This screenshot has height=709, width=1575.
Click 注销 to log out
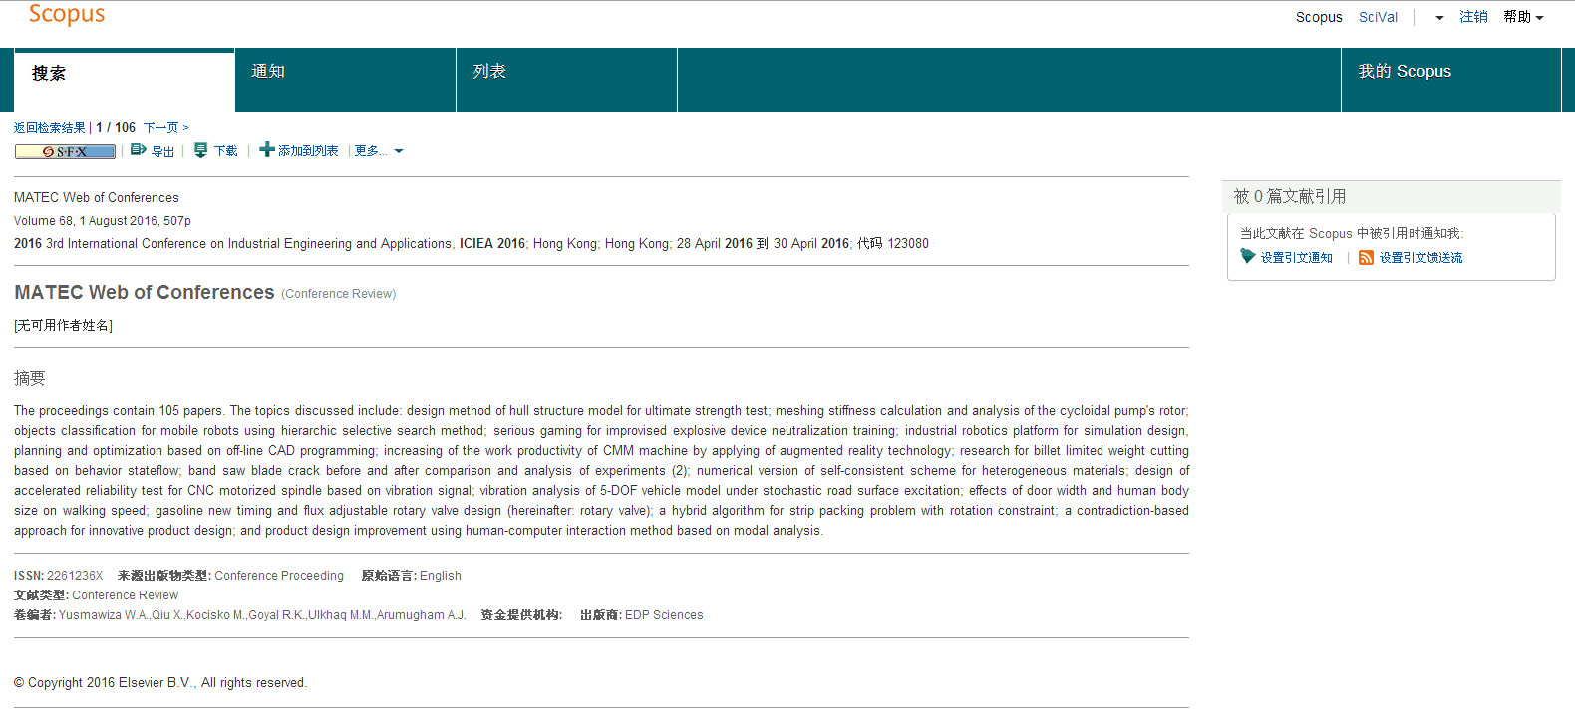1473,17
